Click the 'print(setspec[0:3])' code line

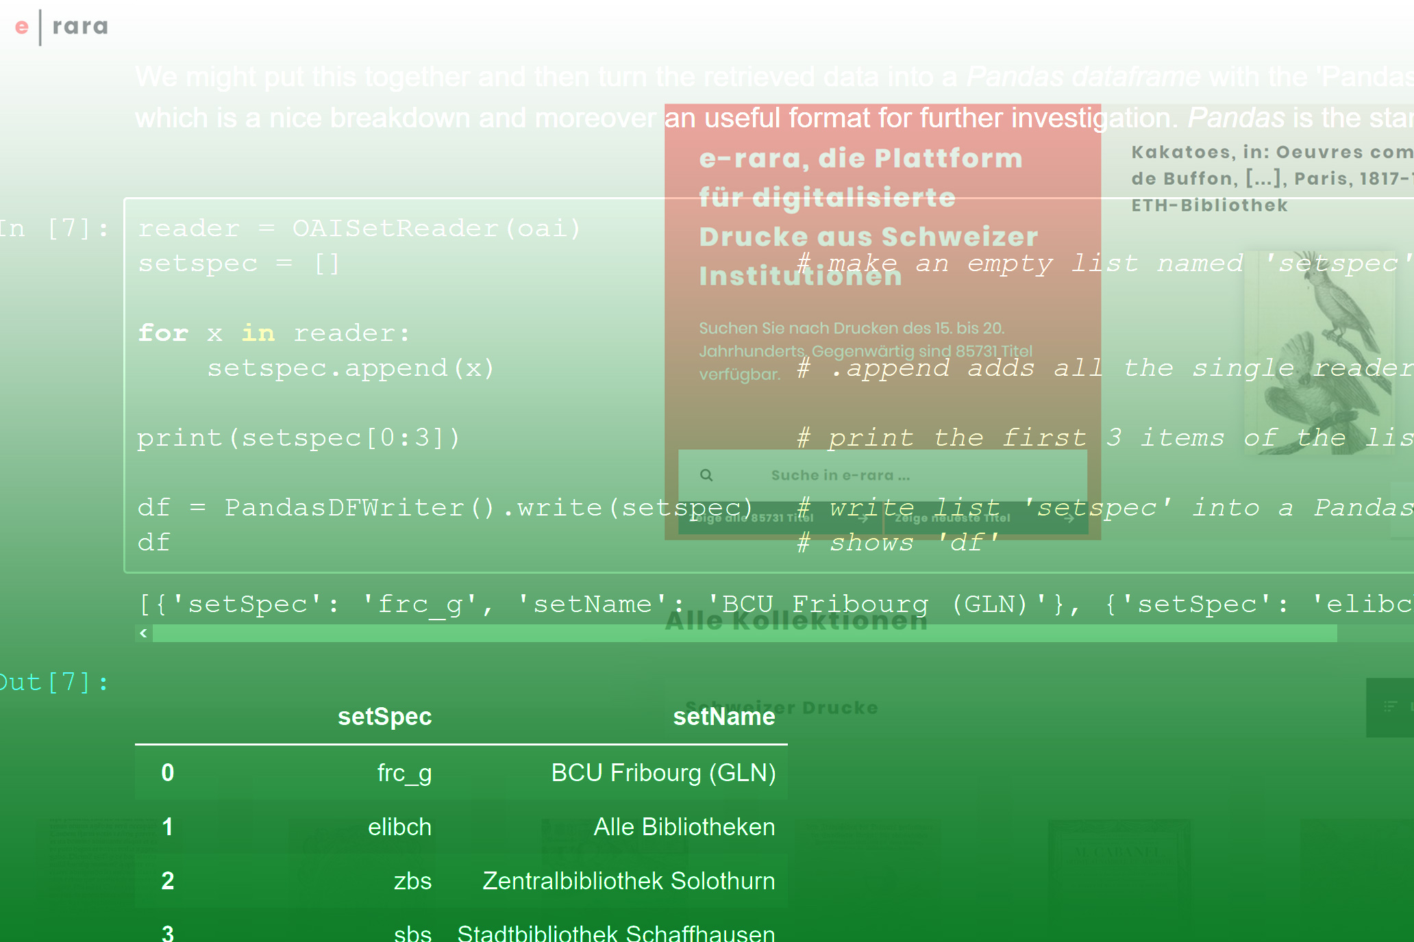click(x=299, y=437)
